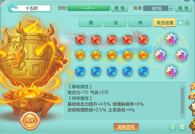Click the 修炼 button
This screenshot has width=195, height=134.
pyautogui.click(x=120, y=8)
